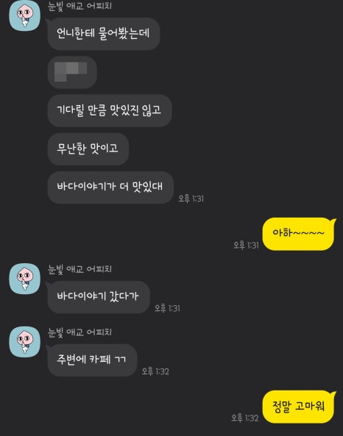This screenshot has height=436, width=343.
Task: Tap the Apeach avatar above 언니한테 물어봤는데
Action: click(x=25, y=15)
